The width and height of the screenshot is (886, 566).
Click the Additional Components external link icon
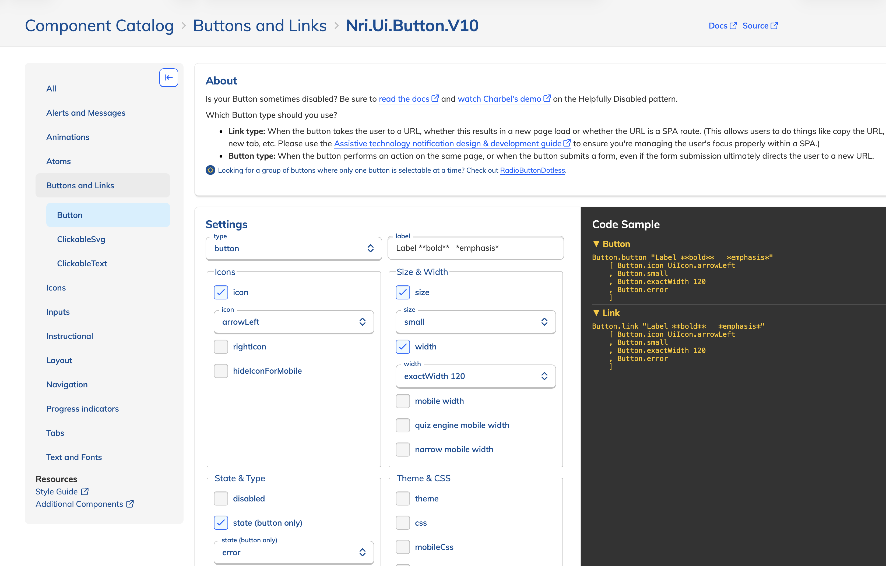tap(130, 504)
